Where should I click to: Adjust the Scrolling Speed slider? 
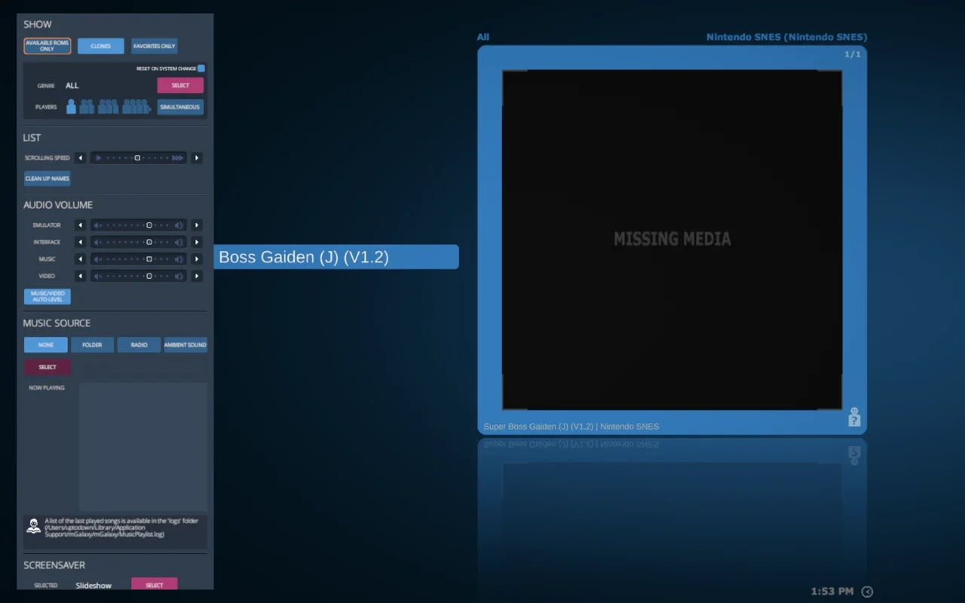[x=139, y=158]
